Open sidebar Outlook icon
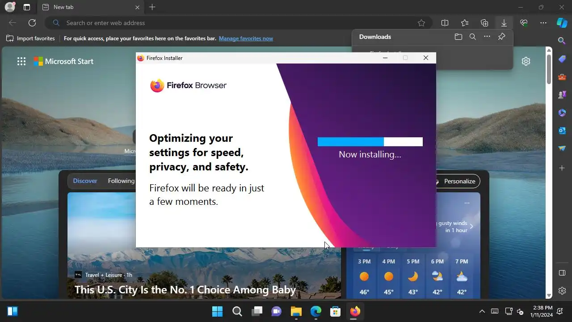572x322 pixels. pos(562,131)
